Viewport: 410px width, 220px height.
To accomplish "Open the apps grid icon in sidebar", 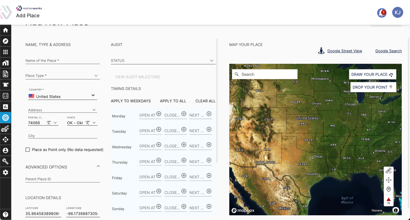I will point(6,52).
